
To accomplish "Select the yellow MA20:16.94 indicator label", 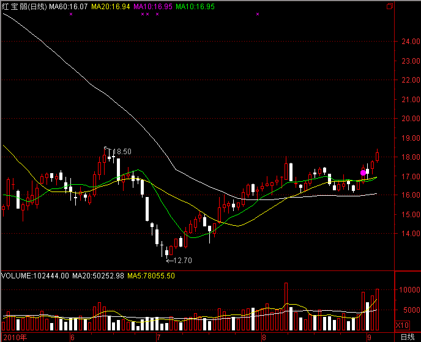I will pyautogui.click(x=111, y=7).
